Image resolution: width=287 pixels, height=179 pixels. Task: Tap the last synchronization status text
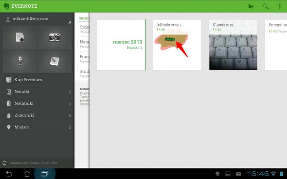(x=33, y=163)
